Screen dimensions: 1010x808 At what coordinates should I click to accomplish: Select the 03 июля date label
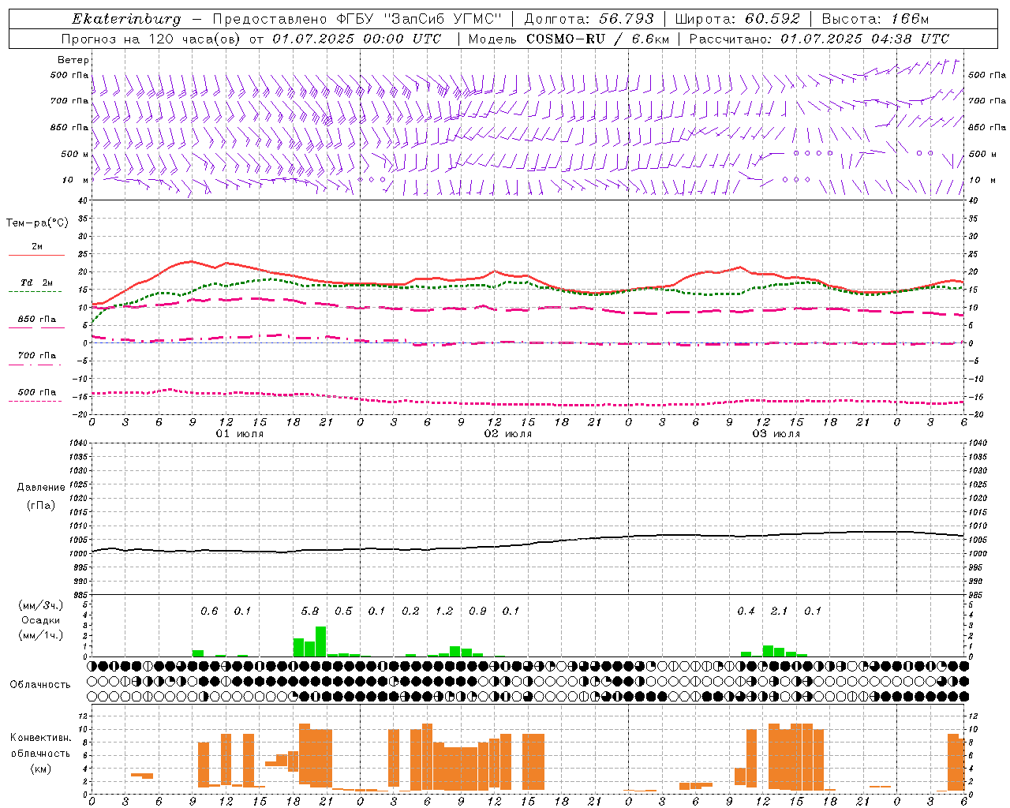tap(776, 434)
